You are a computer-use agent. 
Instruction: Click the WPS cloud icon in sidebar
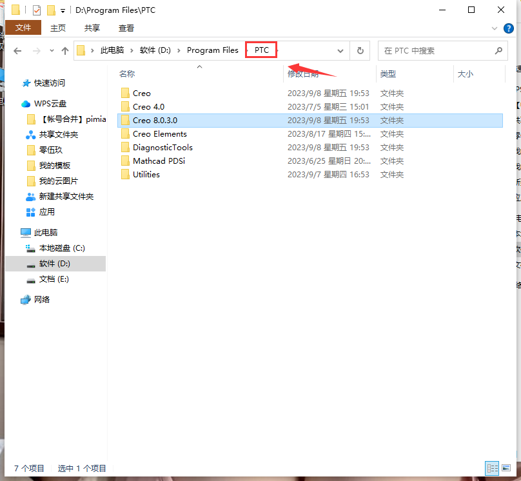click(x=26, y=104)
